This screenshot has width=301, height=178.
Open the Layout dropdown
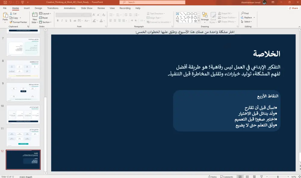point(45,14)
